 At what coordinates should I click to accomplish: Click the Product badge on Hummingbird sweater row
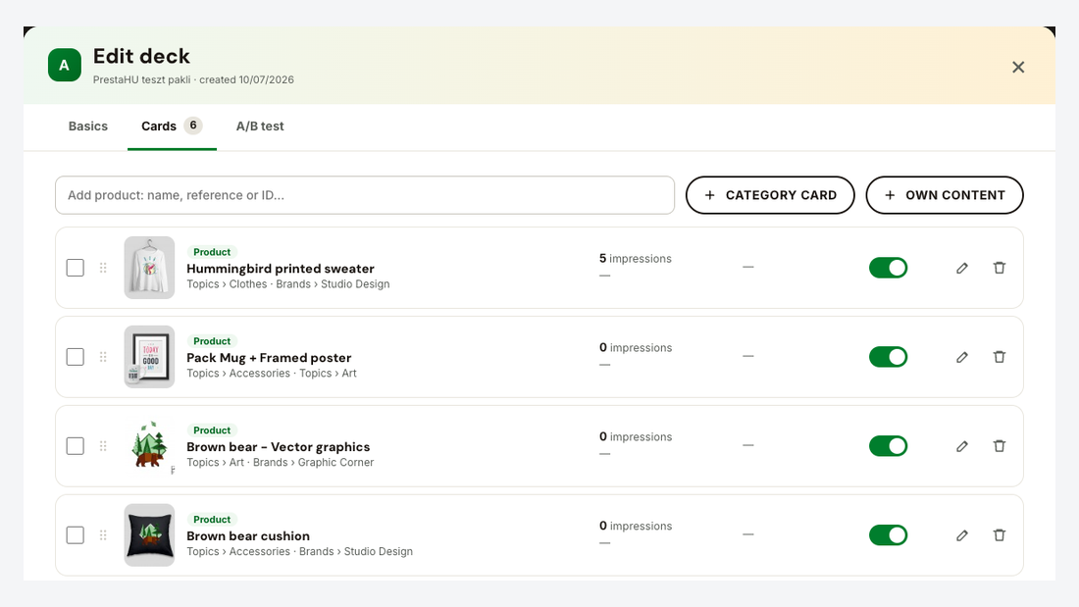(x=212, y=252)
